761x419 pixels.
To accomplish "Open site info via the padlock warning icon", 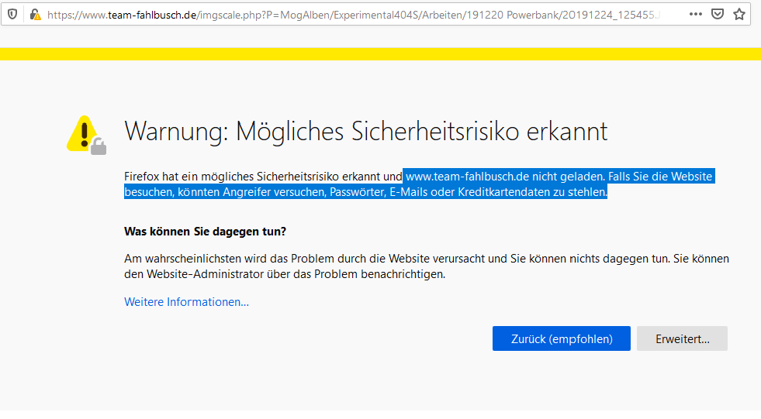I will click(34, 14).
